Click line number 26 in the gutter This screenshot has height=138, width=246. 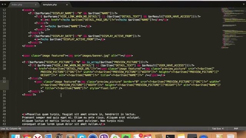(x=4, y=56)
